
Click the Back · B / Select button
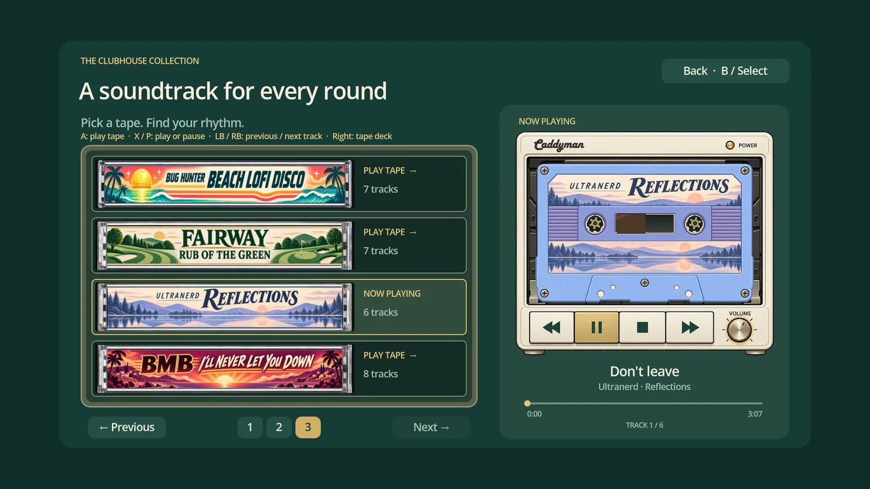(x=725, y=71)
